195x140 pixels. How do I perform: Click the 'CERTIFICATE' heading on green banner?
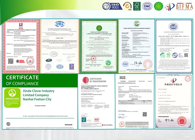coord(22,78)
